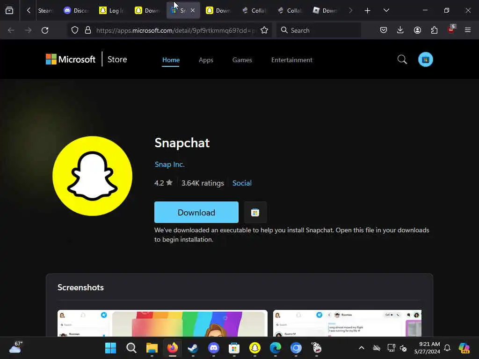Screen dimensions: 479x359
Task: Expand the list all tabs dropdown
Action: (x=386, y=10)
